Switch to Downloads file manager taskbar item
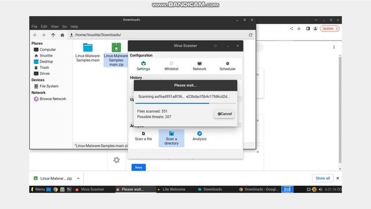Screen dimensions: 371x209 click(210, 189)
